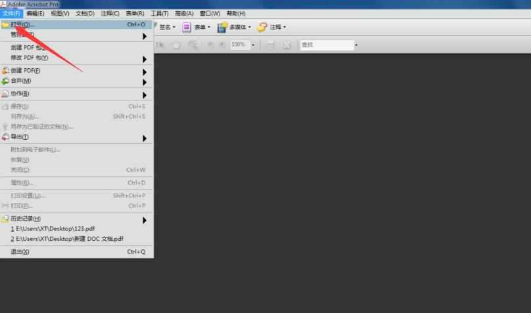Click the zoom out minus icon
Viewport: 531px width, 313px height.
click(x=211, y=45)
